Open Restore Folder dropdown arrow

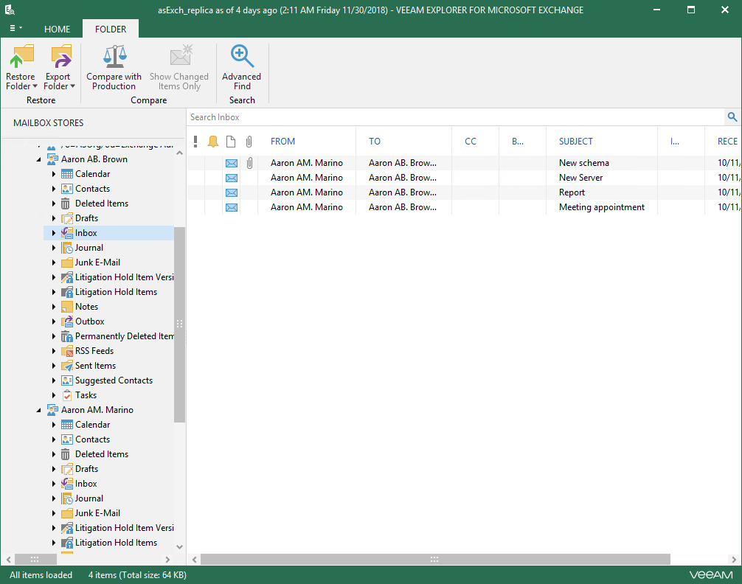point(35,86)
